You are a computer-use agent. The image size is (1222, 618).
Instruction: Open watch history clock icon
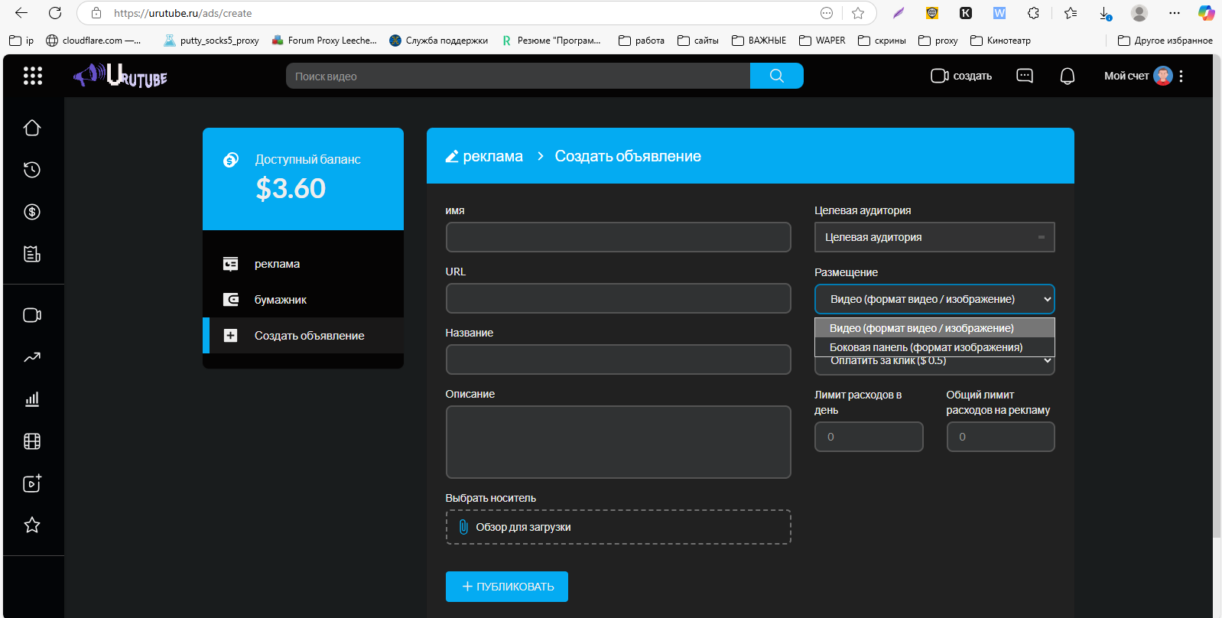pos(32,170)
